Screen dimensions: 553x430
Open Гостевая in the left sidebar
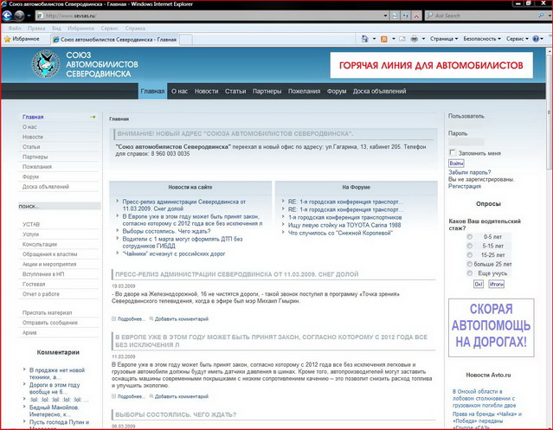[x=34, y=284]
